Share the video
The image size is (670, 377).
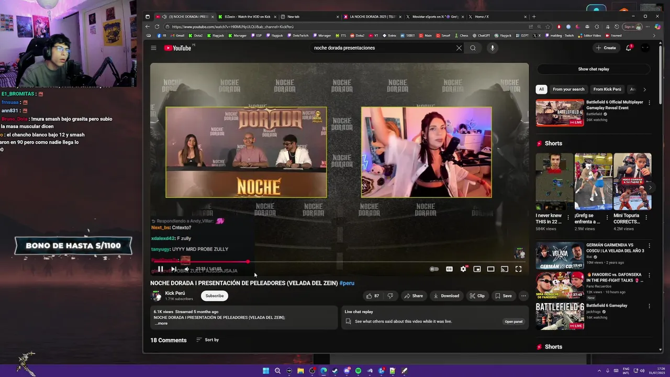(413, 296)
